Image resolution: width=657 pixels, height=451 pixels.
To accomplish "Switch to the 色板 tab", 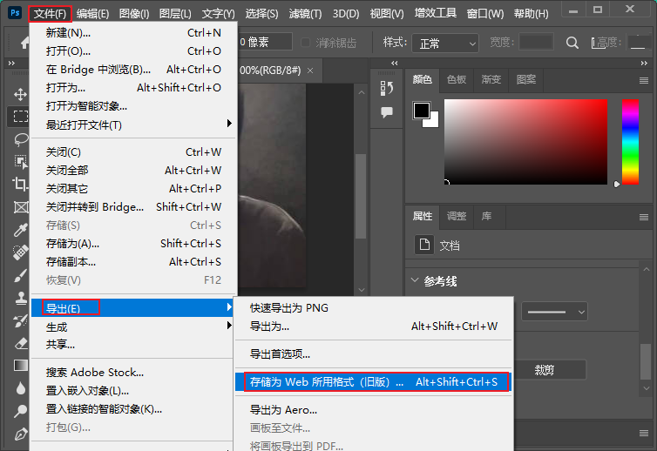I will coord(457,79).
